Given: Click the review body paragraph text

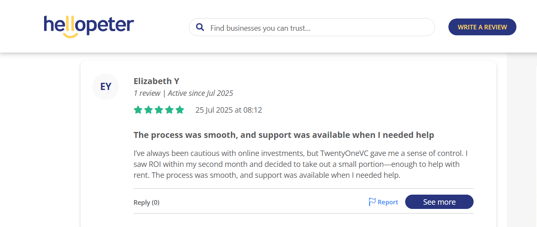Looking at the screenshot, I should (x=296, y=164).
